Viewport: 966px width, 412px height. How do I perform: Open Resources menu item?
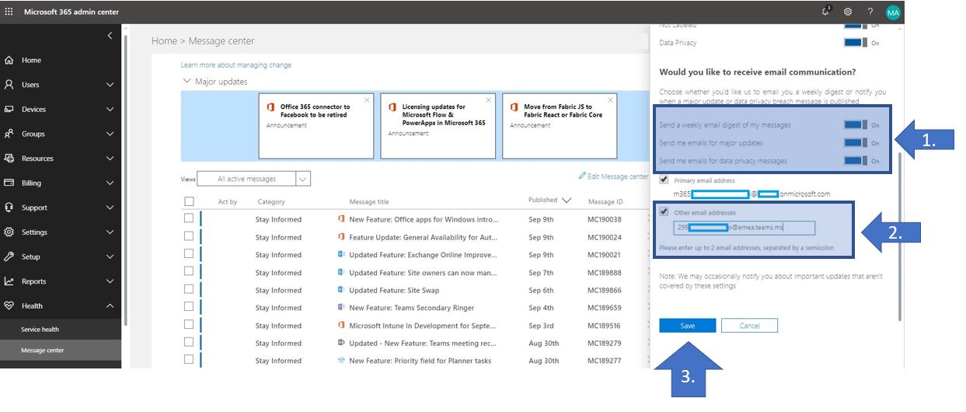[x=61, y=159]
